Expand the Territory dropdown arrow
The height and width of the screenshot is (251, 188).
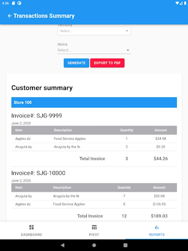[127, 31]
